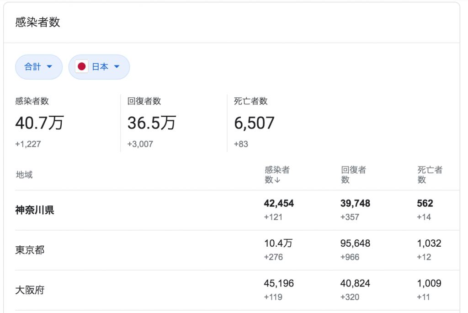Select the 東京都 row
Viewport: 468px width, 313px height.
(x=237, y=250)
